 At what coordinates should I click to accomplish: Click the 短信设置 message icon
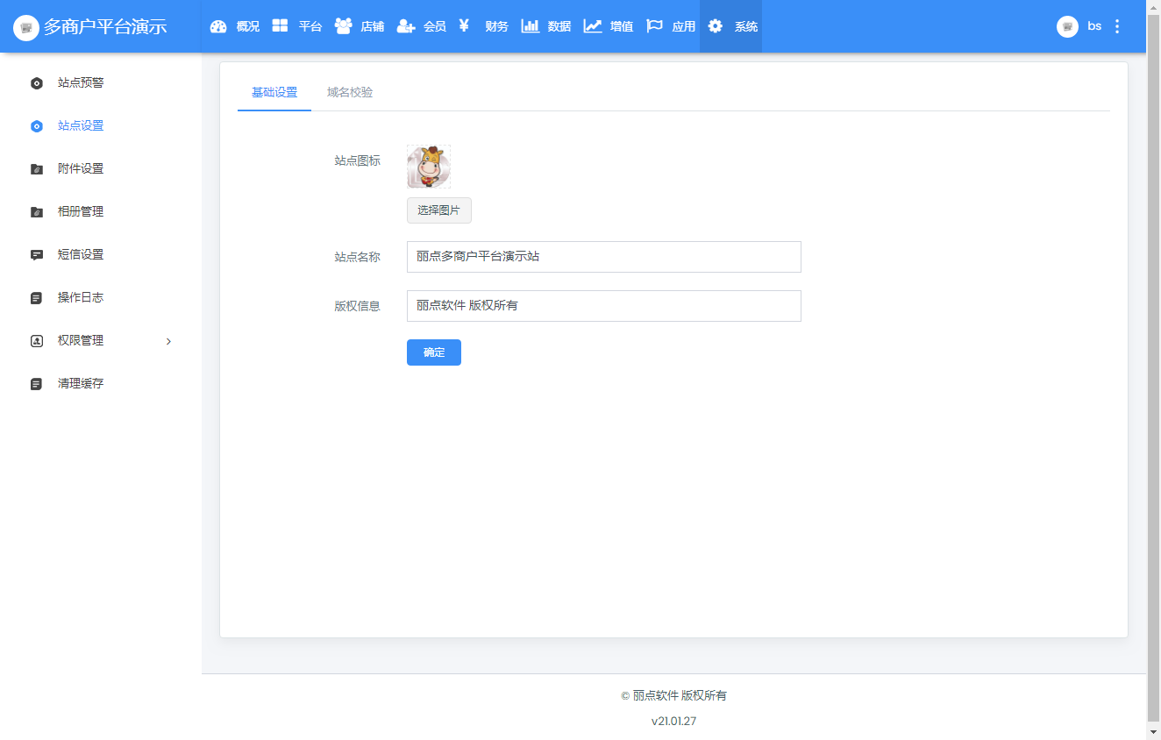(x=37, y=255)
